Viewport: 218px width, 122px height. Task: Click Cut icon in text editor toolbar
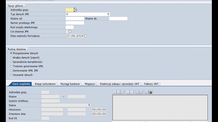[114, 92]
